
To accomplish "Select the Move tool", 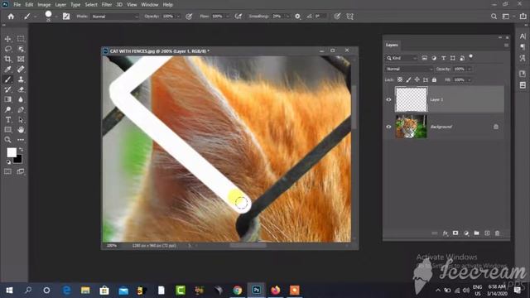I will tap(7, 39).
